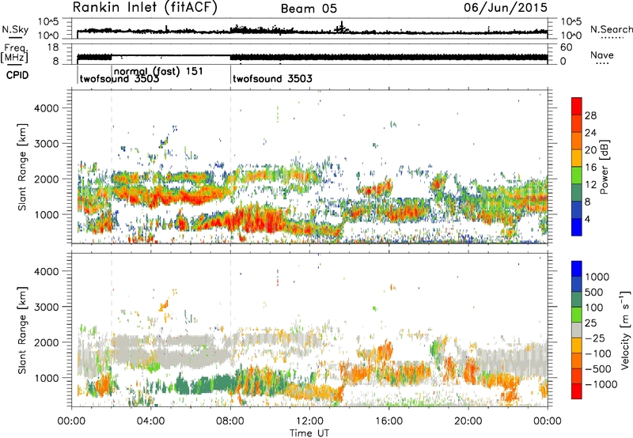The image size is (633, 438).
Task: Click the '60' tick on the Nave axis
Action: tap(566, 47)
